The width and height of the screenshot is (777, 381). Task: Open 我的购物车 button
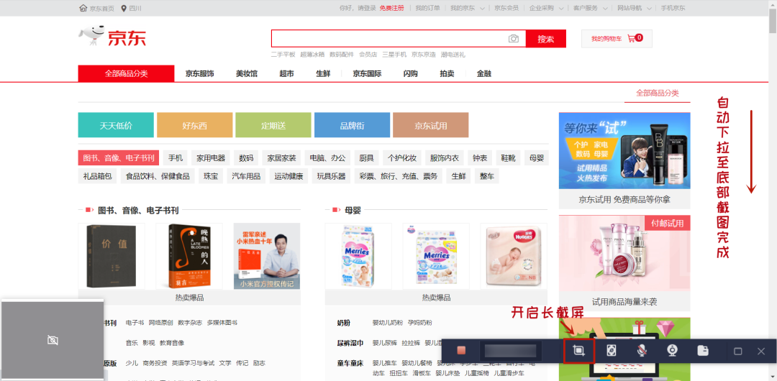pyautogui.click(x=617, y=39)
